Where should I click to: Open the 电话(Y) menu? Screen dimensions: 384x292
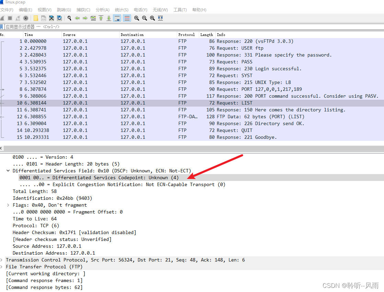tap(140, 10)
